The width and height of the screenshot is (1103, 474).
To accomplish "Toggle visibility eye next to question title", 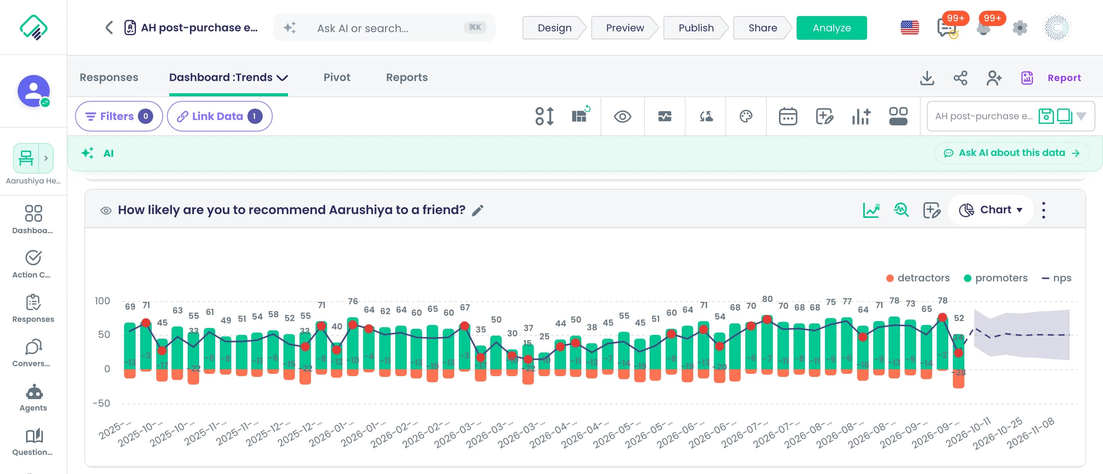I will (x=106, y=210).
